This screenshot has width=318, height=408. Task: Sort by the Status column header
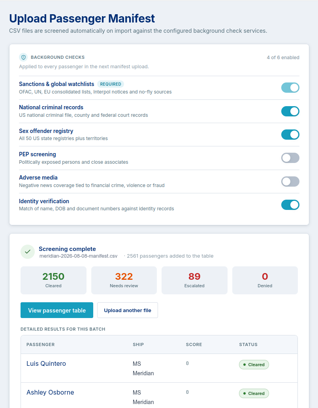[x=248, y=344]
